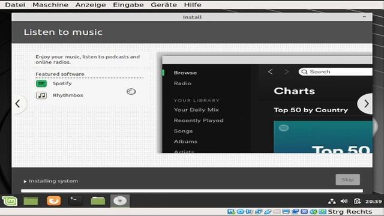Open the Maschine menu
Screen dimensions: 384x216
pos(50,5)
